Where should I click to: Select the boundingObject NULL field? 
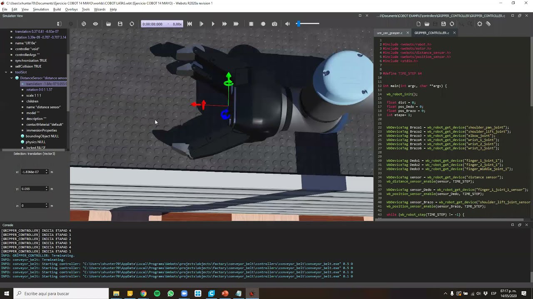pyautogui.click(x=42, y=136)
